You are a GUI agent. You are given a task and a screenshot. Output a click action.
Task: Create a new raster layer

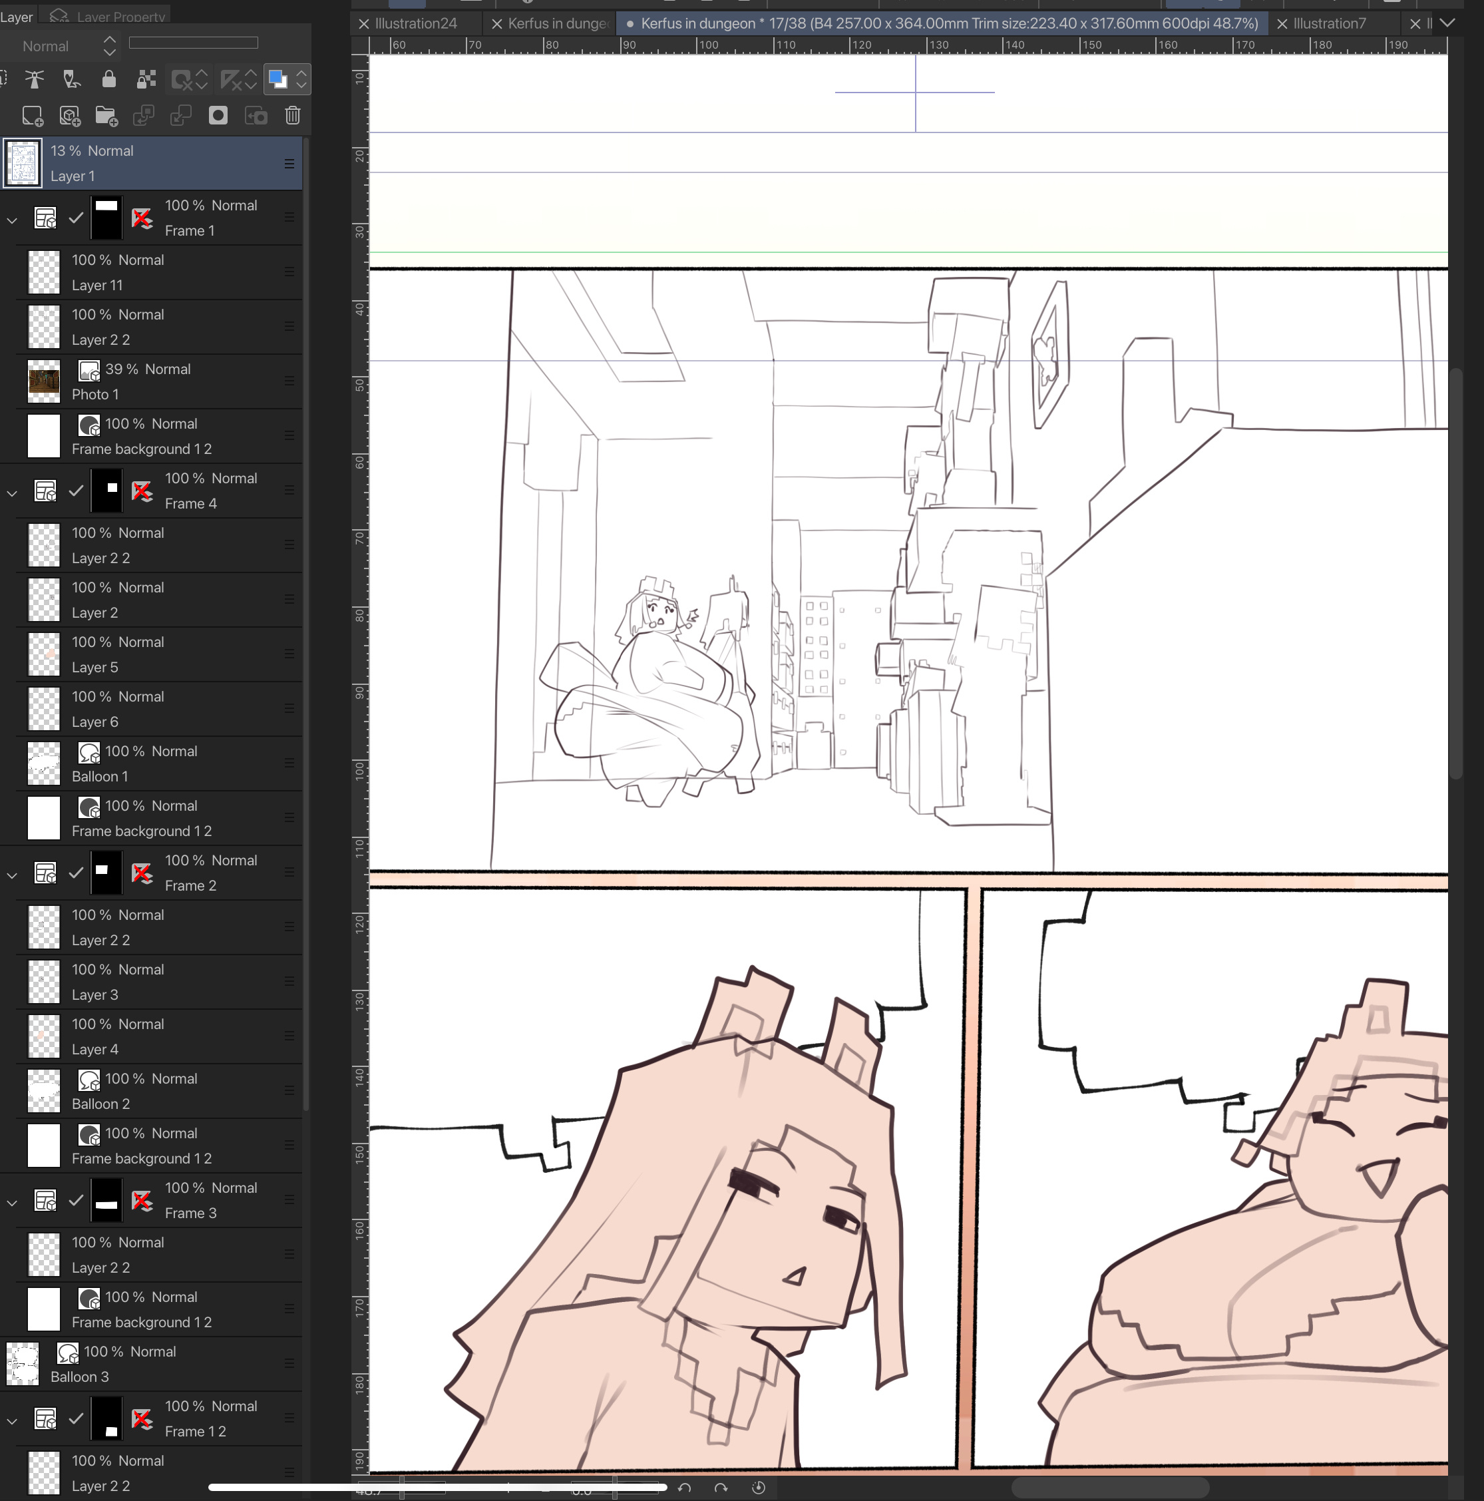33,116
